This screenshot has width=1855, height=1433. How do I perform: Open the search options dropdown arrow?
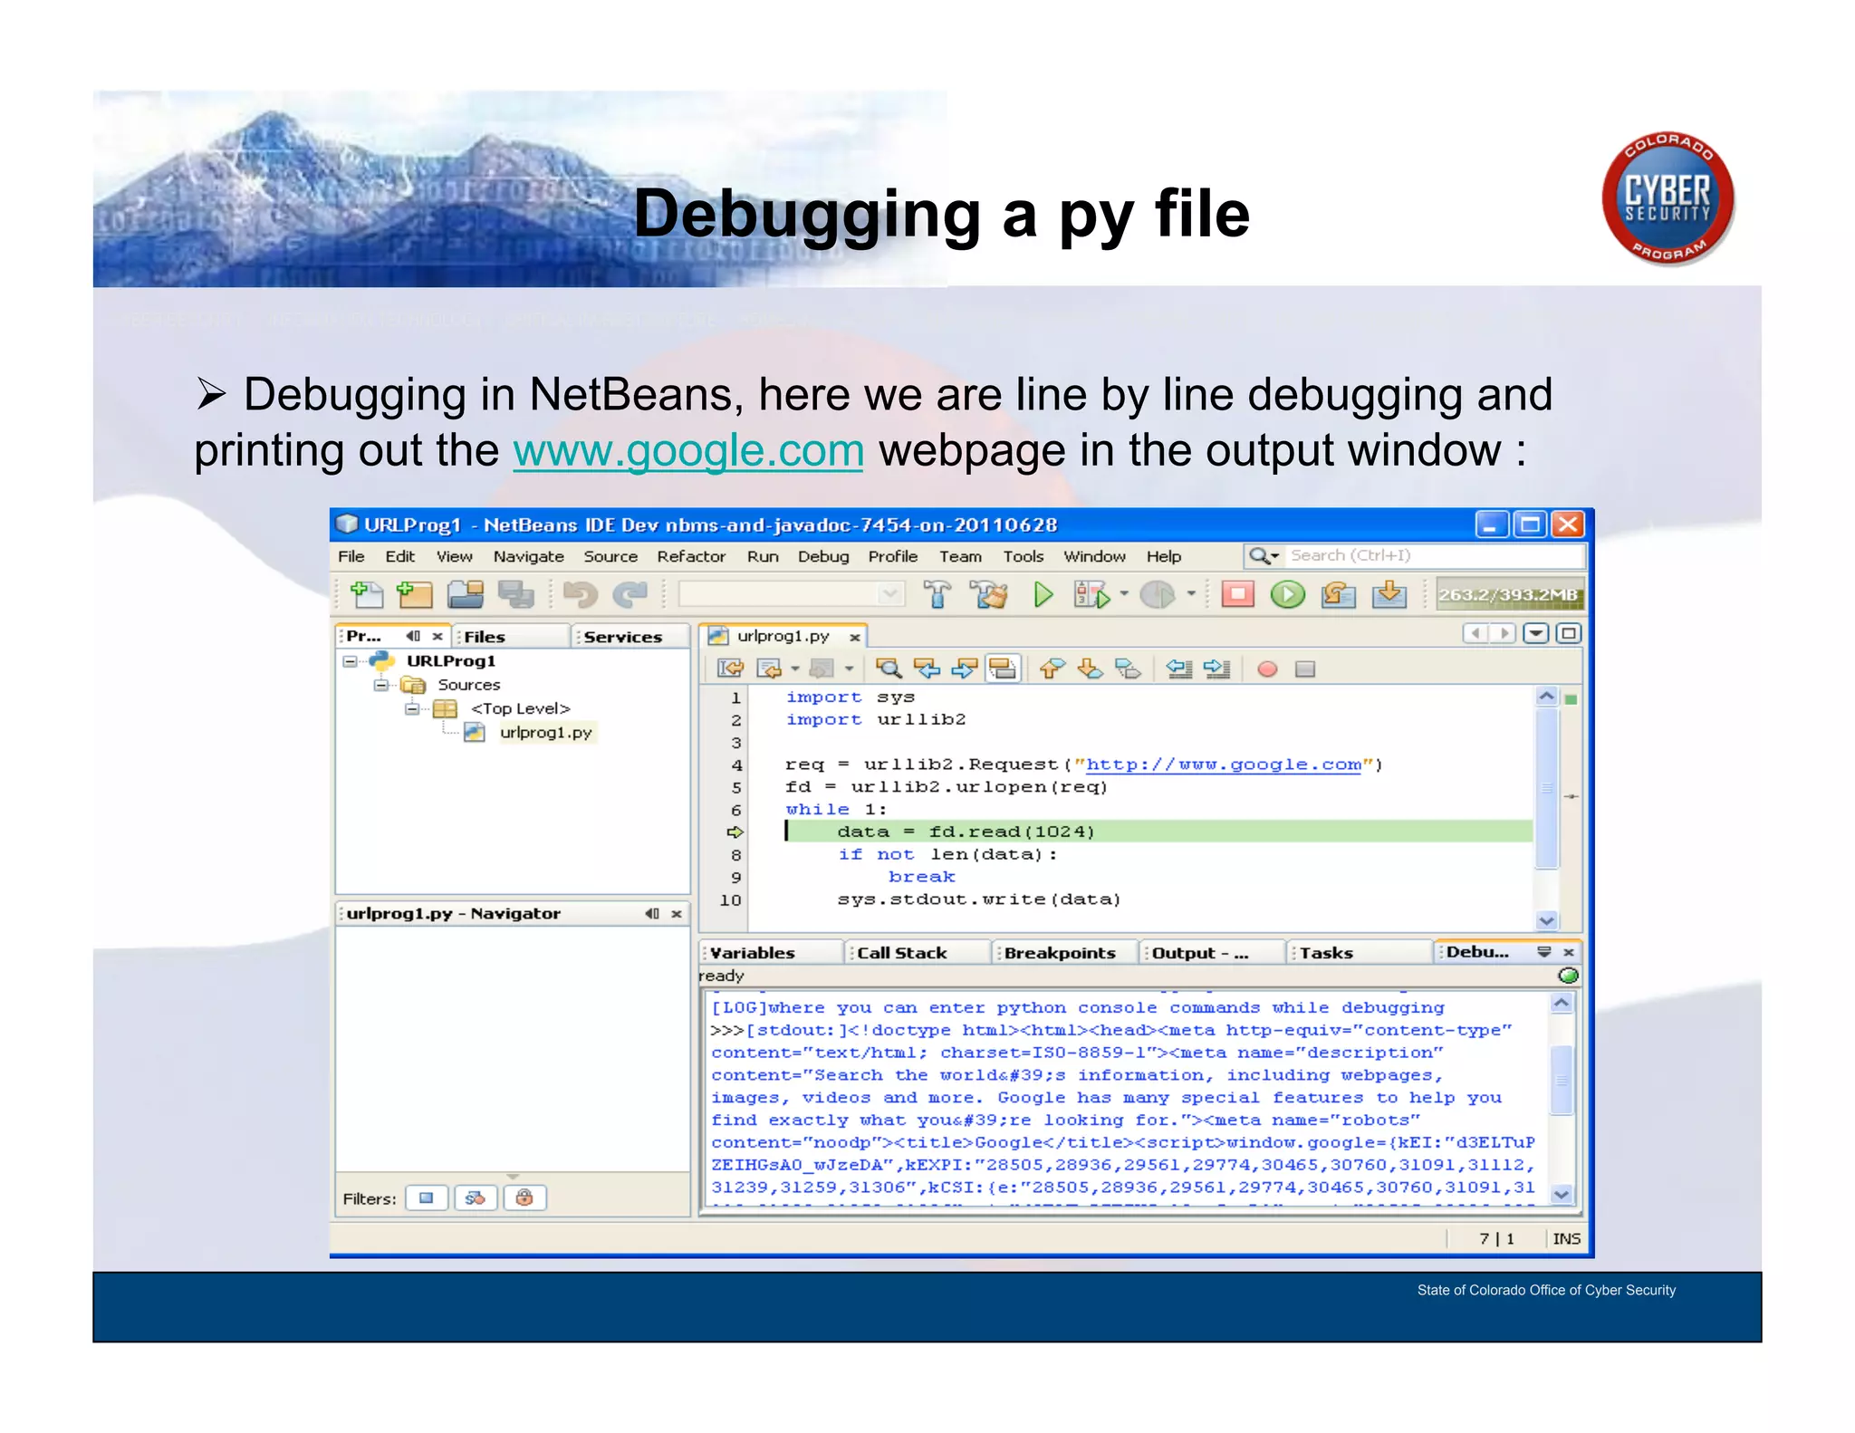(1275, 556)
